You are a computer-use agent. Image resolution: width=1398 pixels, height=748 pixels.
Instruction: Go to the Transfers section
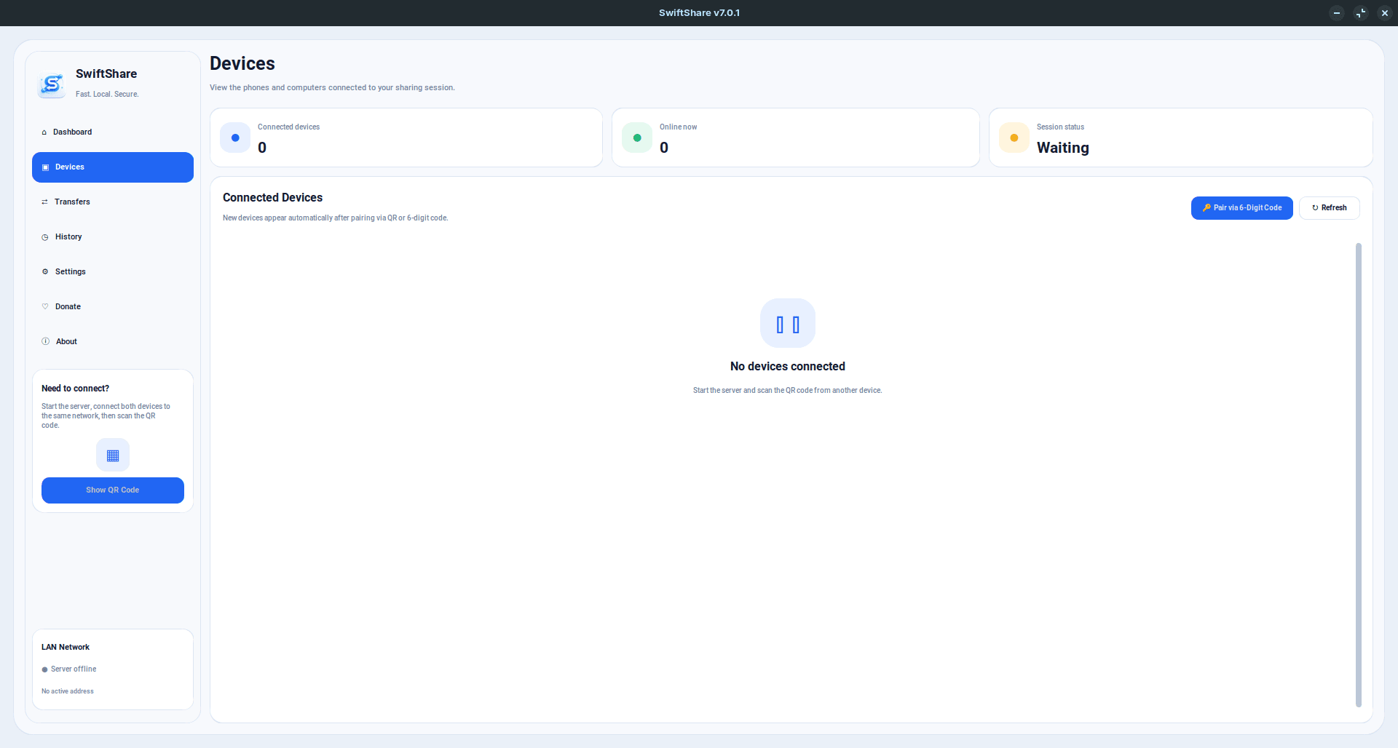pyautogui.click(x=113, y=202)
